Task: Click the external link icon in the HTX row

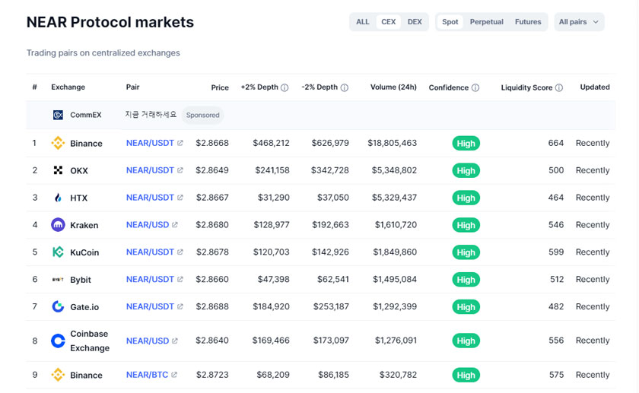Action: coord(180,198)
